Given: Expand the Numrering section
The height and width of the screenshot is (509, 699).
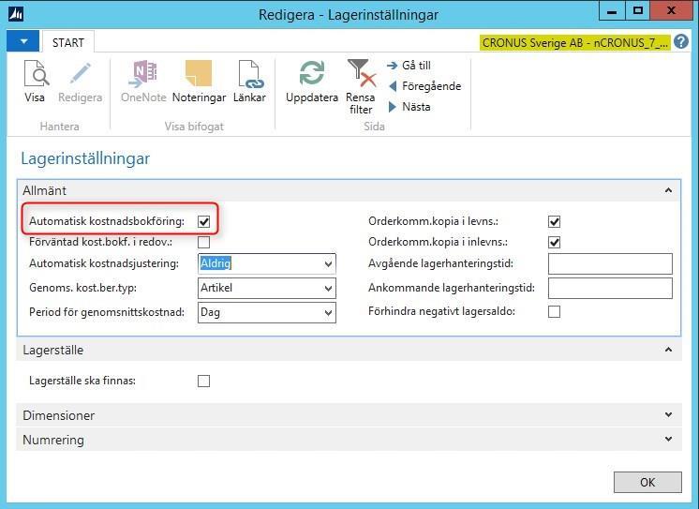Looking at the screenshot, I should coord(668,439).
